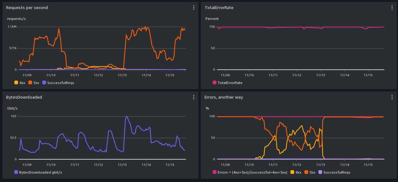
Task: Toggle 4xx label in 'Errors, another way' legend
Action: coord(298,172)
